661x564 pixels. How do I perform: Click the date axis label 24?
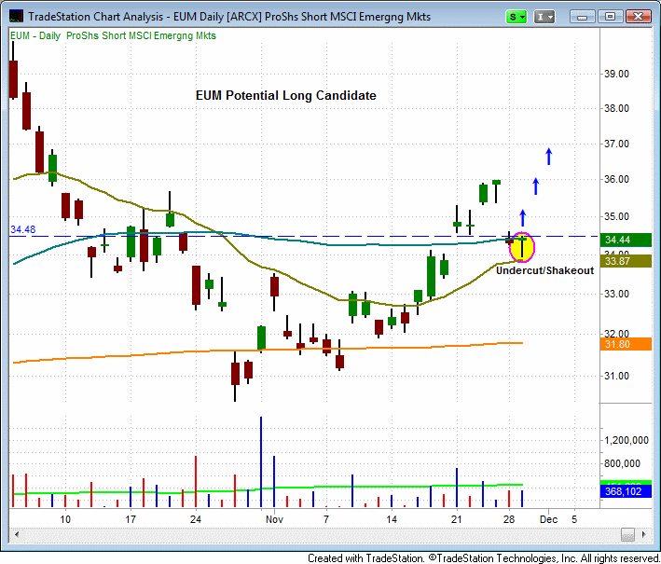(x=196, y=519)
